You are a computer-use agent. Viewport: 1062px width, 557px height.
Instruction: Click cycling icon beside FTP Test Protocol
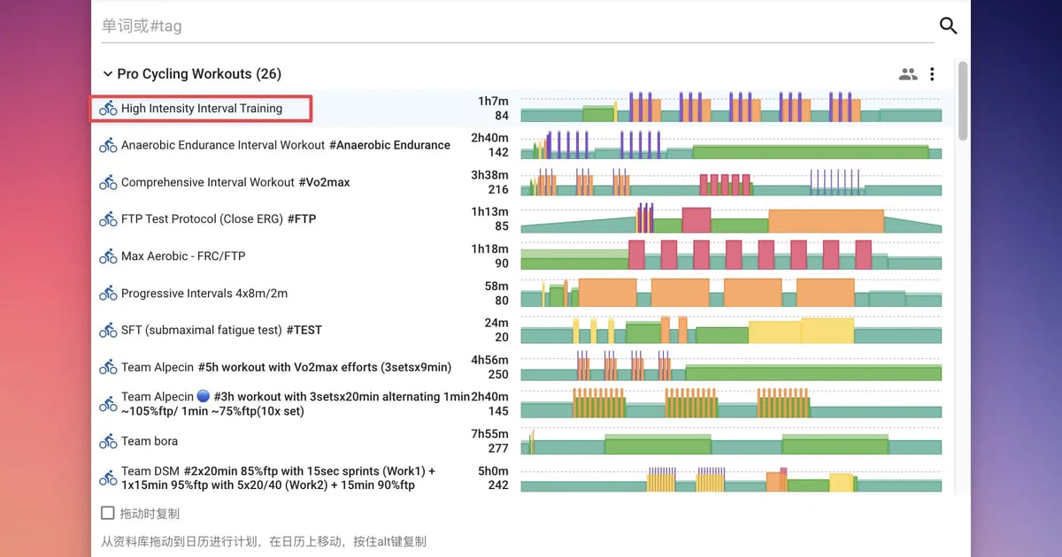pos(108,219)
